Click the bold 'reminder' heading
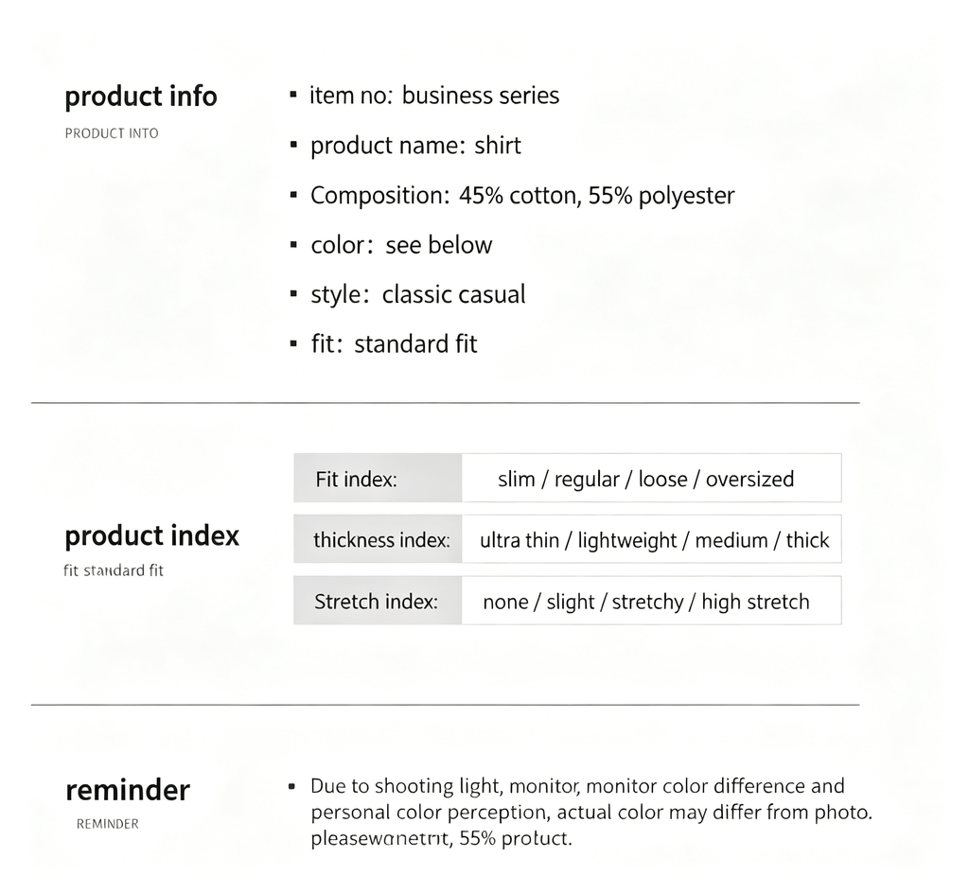 (128, 791)
